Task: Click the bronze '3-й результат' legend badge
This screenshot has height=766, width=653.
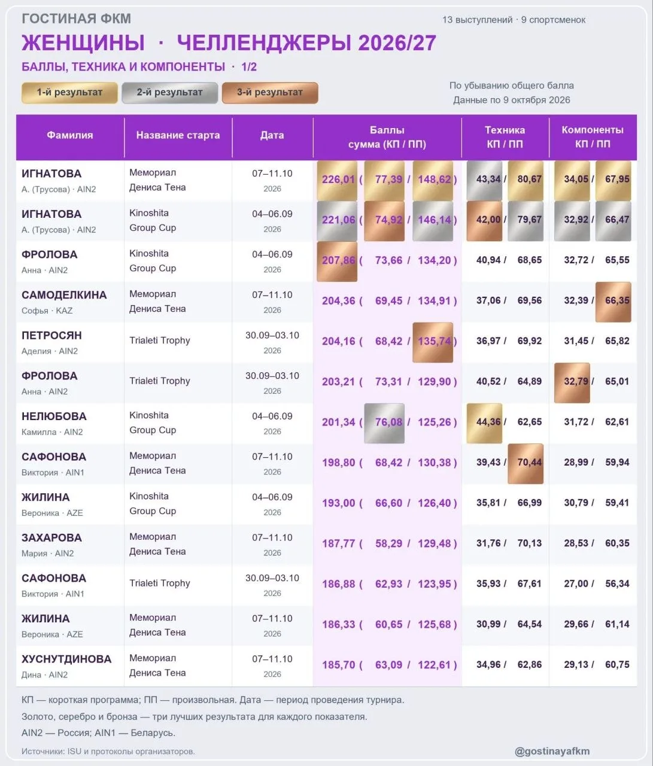Action: (x=270, y=93)
